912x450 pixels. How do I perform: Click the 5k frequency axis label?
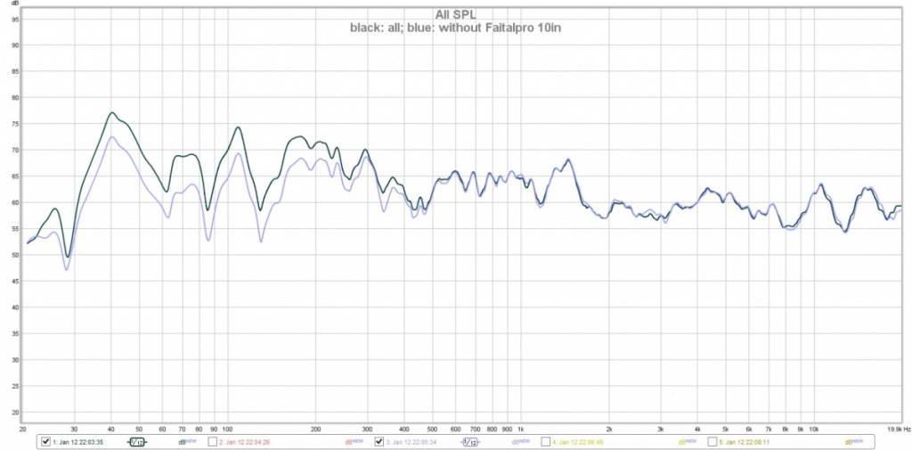pos(725,429)
